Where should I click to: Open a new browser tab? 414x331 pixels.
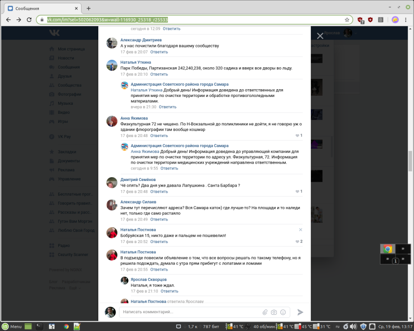[88, 8]
